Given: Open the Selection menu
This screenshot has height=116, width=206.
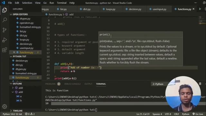Looking at the screenshot, I should tap(27, 3).
